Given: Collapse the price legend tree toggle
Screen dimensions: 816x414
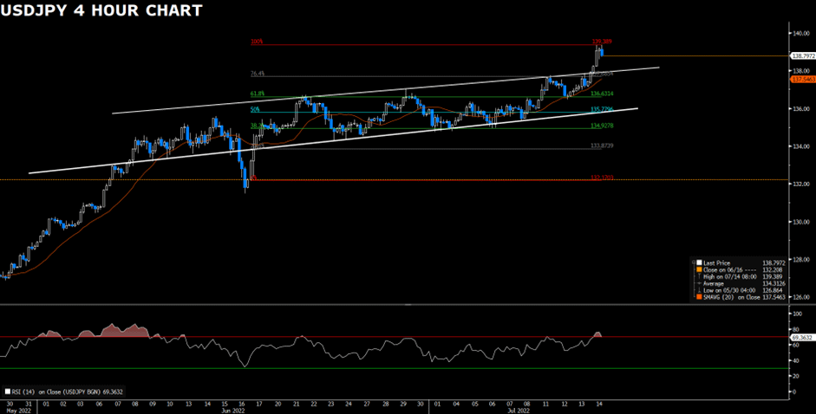Looking at the screenshot, I should click(x=692, y=262).
